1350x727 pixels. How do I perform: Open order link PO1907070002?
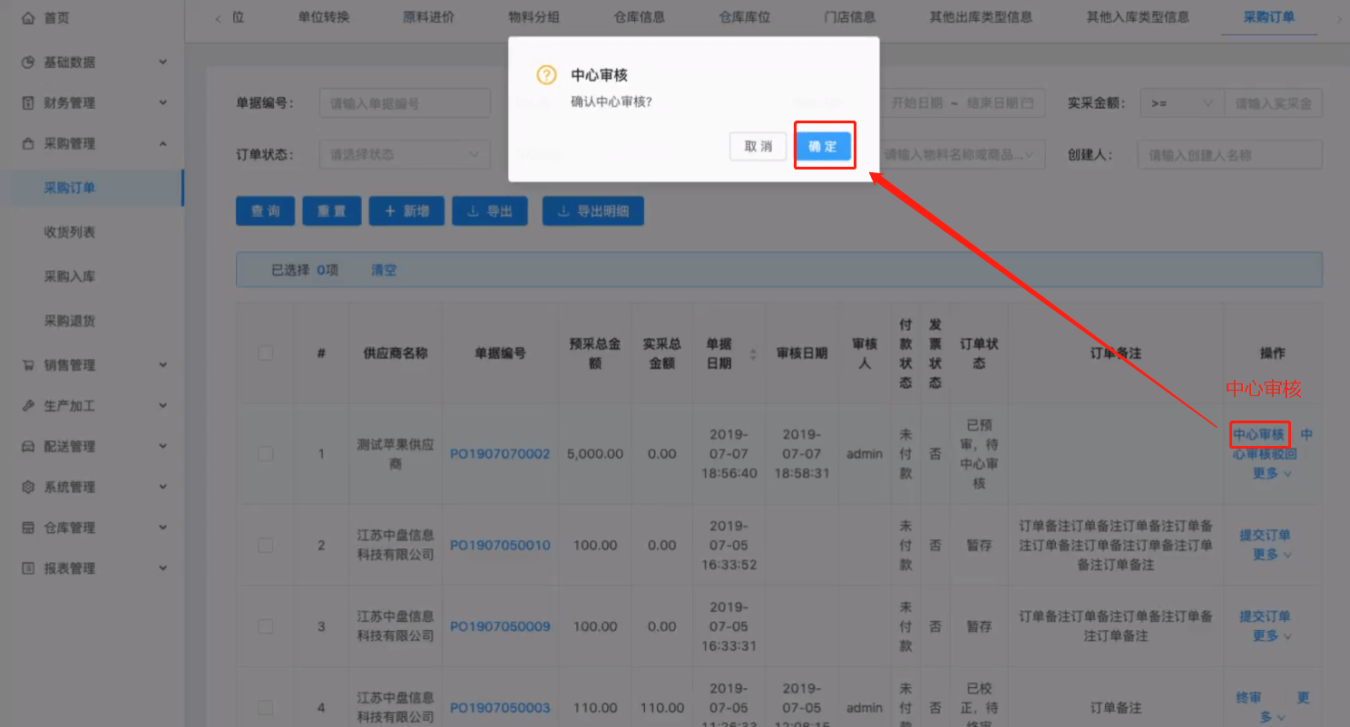[x=500, y=453]
